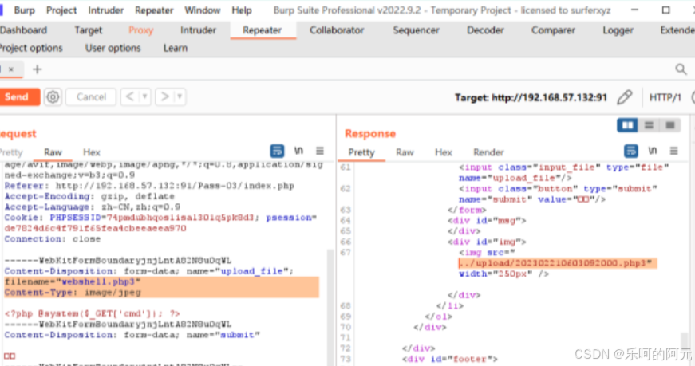Switch to the Proxy tab
This screenshot has height=366, width=695.
(x=141, y=30)
